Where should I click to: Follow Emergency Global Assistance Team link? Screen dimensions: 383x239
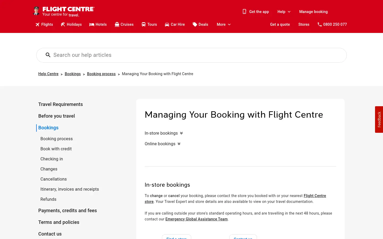tap(197, 219)
